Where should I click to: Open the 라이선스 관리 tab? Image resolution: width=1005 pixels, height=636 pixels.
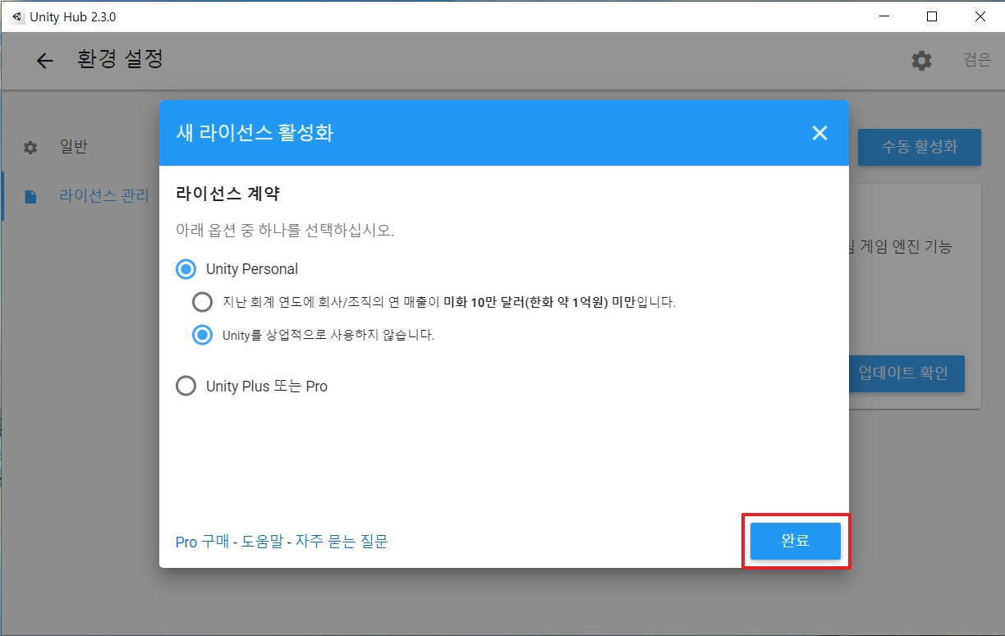[104, 196]
